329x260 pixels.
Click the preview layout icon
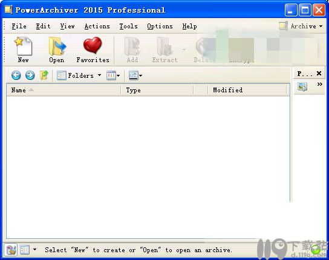[134, 75]
